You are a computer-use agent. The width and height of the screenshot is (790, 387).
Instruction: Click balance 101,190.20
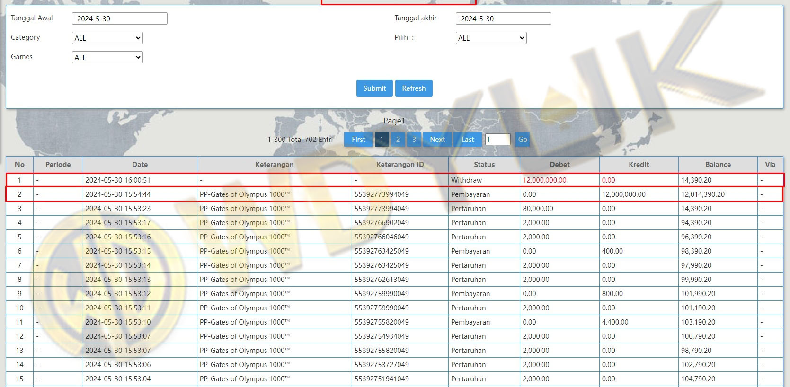(x=698, y=308)
